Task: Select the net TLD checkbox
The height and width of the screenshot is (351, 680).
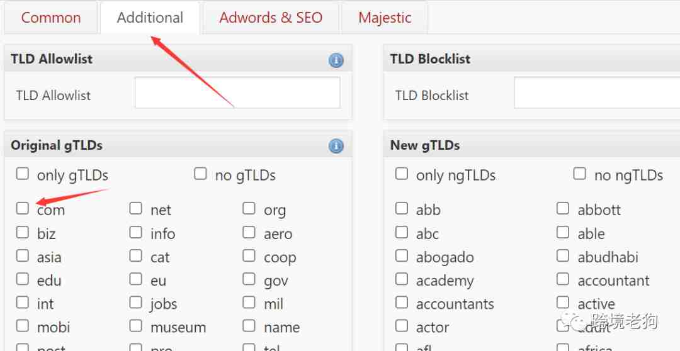Action: coord(136,208)
